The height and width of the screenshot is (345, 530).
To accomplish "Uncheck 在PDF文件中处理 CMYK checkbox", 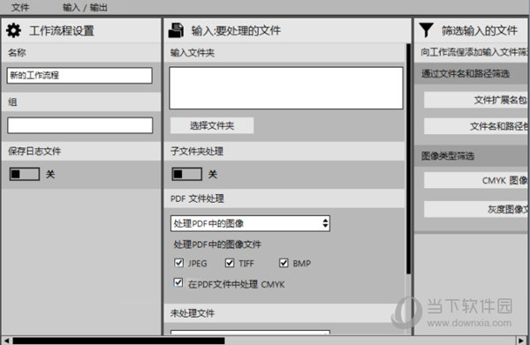I will (x=178, y=282).
